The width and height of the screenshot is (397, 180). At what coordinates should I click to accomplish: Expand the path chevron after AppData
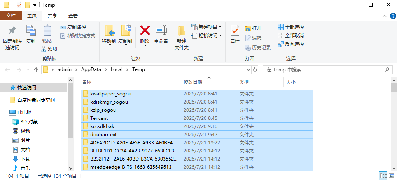[x=106, y=69]
